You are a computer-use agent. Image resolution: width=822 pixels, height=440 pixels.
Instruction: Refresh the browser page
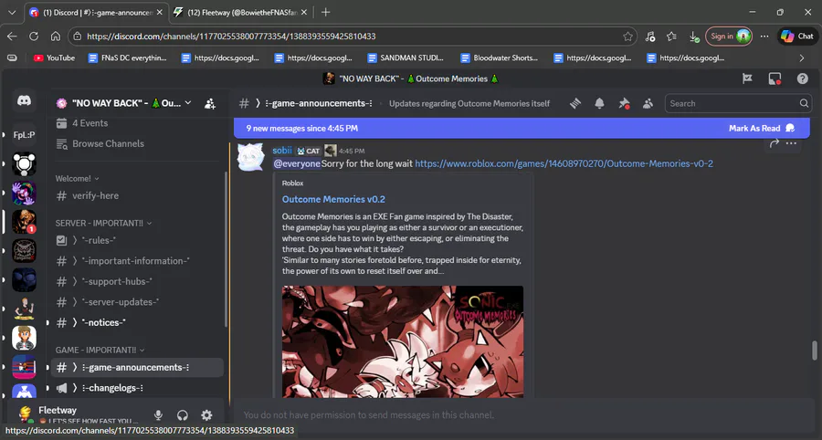click(x=34, y=37)
